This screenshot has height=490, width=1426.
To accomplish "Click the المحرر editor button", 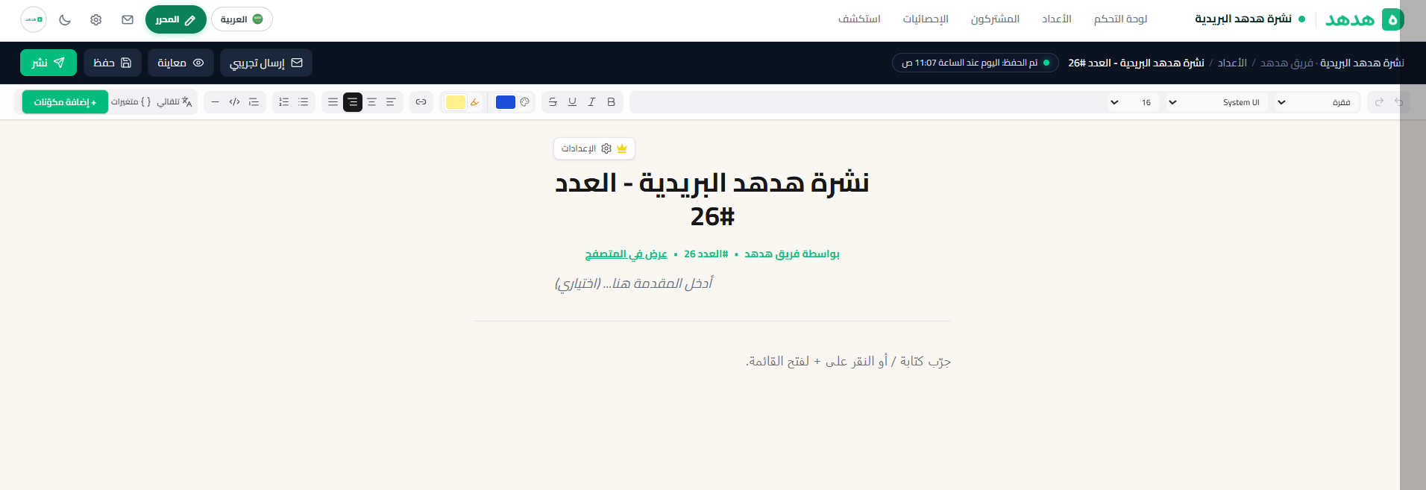I will click(x=175, y=19).
